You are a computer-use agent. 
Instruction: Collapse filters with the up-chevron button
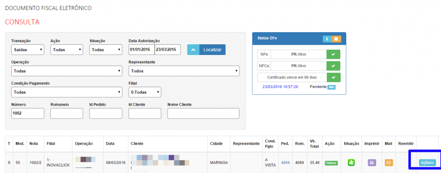tap(193, 50)
